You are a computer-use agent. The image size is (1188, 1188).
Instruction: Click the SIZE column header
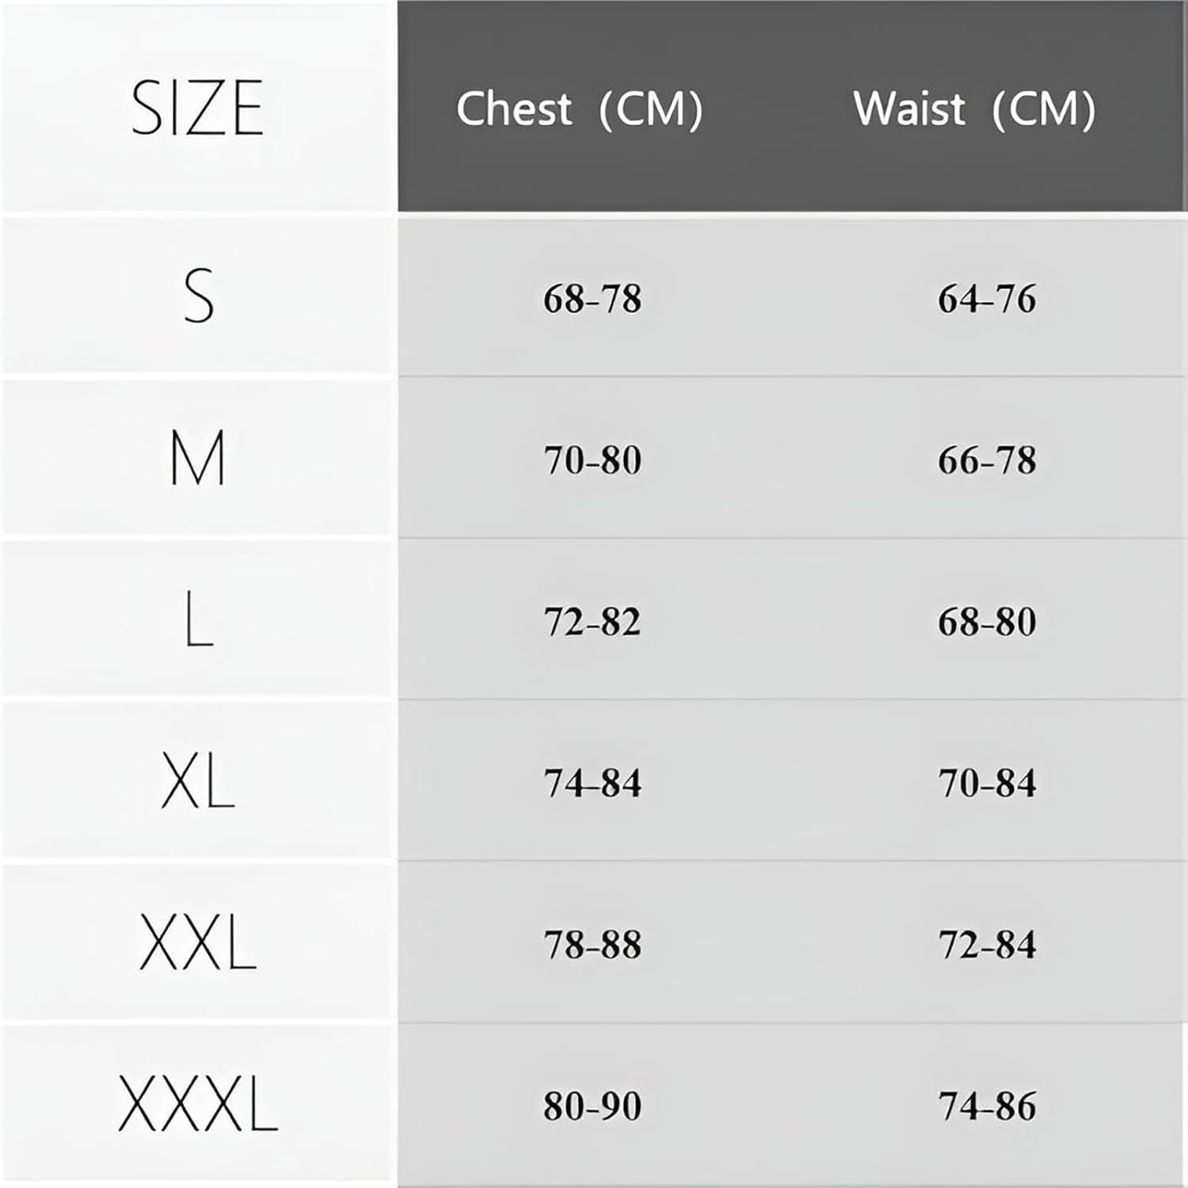click(197, 108)
